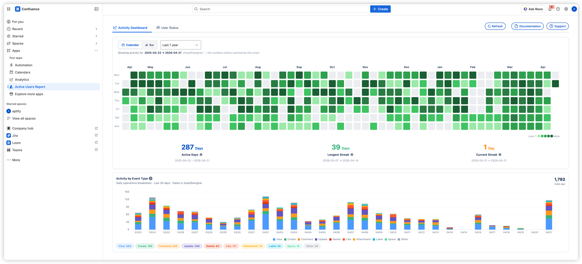Screen dimensions: 582x264
Task: Open the notifications bell
Action: point(550,9)
